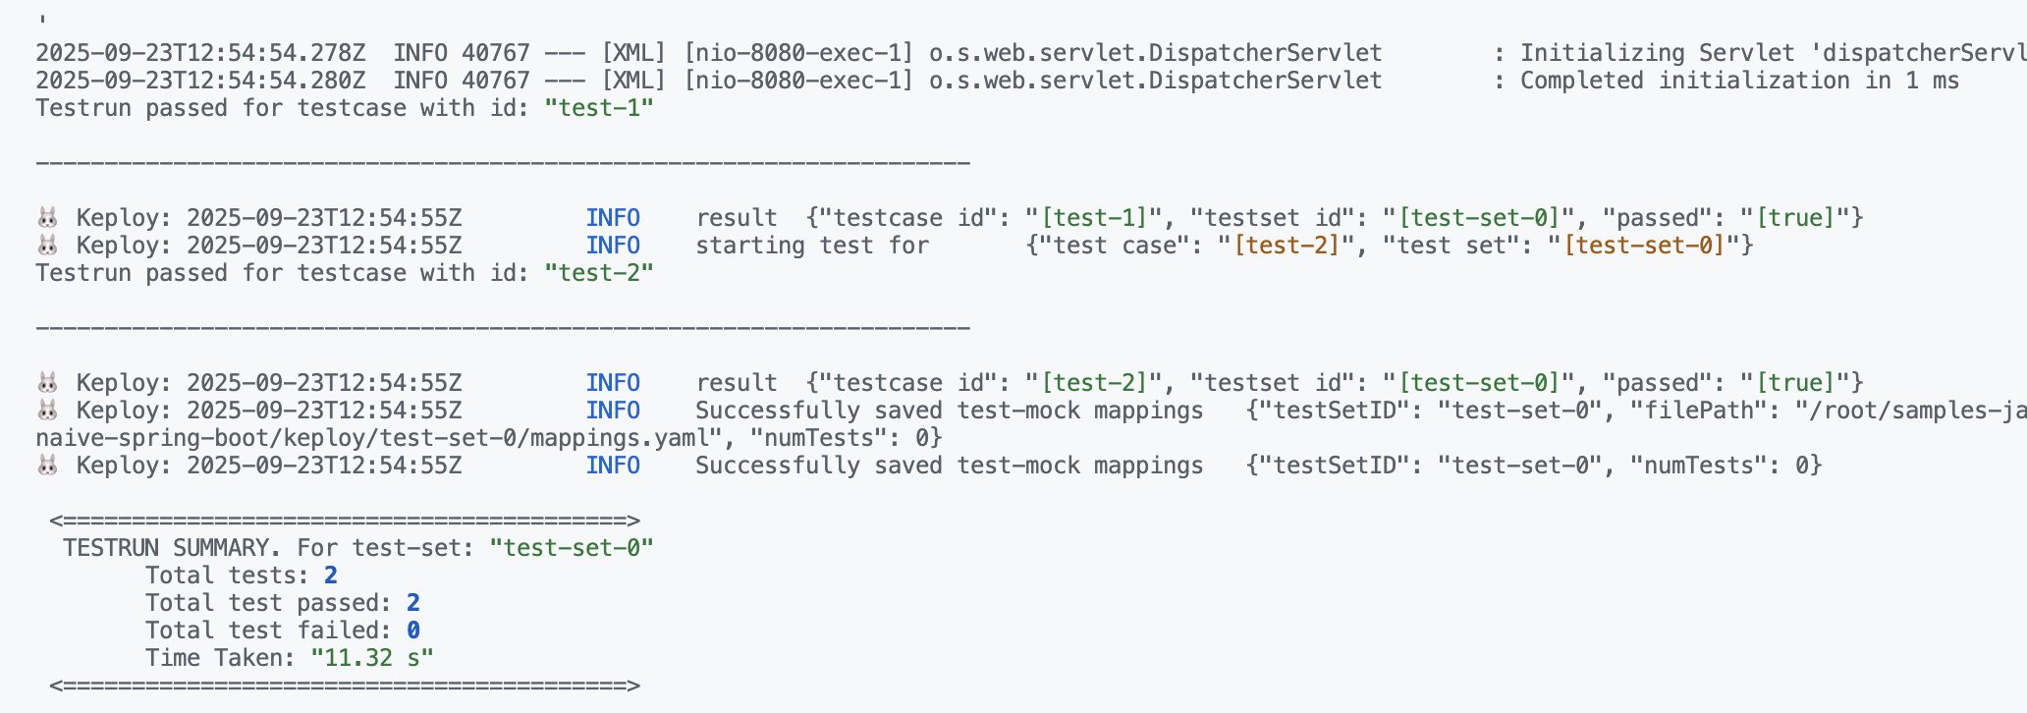2027x713 pixels.
Task: Click the blue INFO label on the 'starting test for' line
Action: click(613, 246)
